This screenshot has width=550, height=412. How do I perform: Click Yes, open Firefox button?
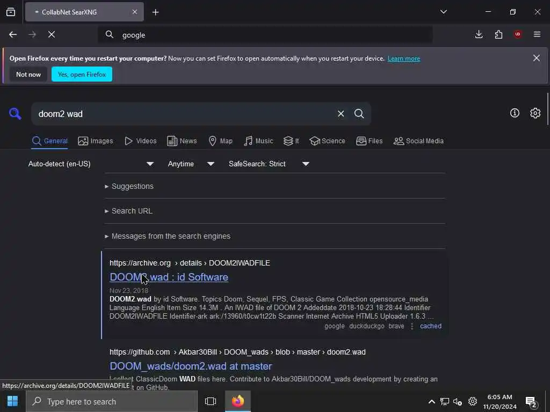pyautogui.click(x=82, y=74)
